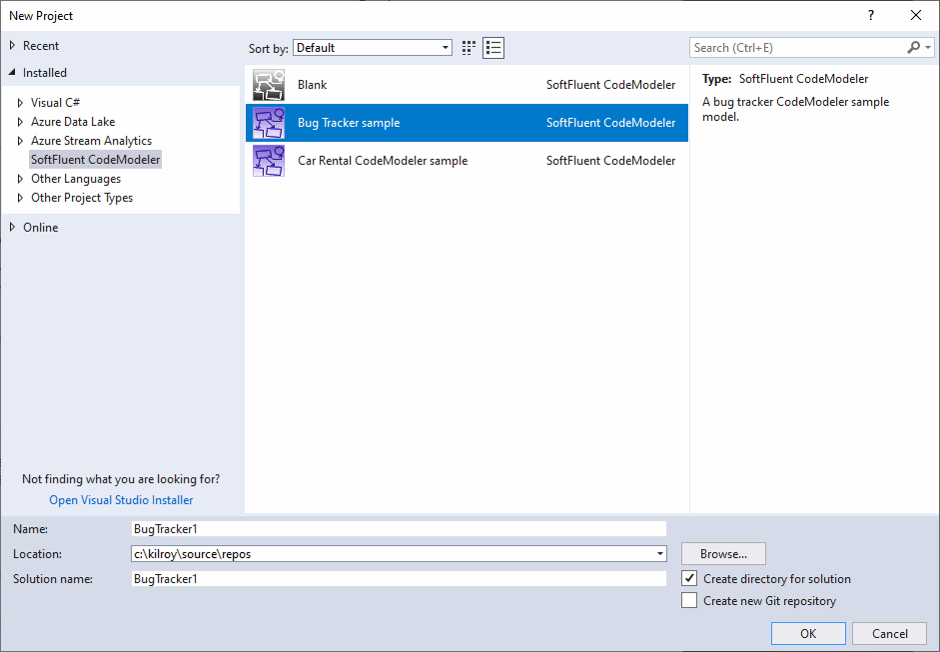The height and width of the screenshot is (652, 940).
Task: Enable Create new Git repository
Action: pos(689,601)
